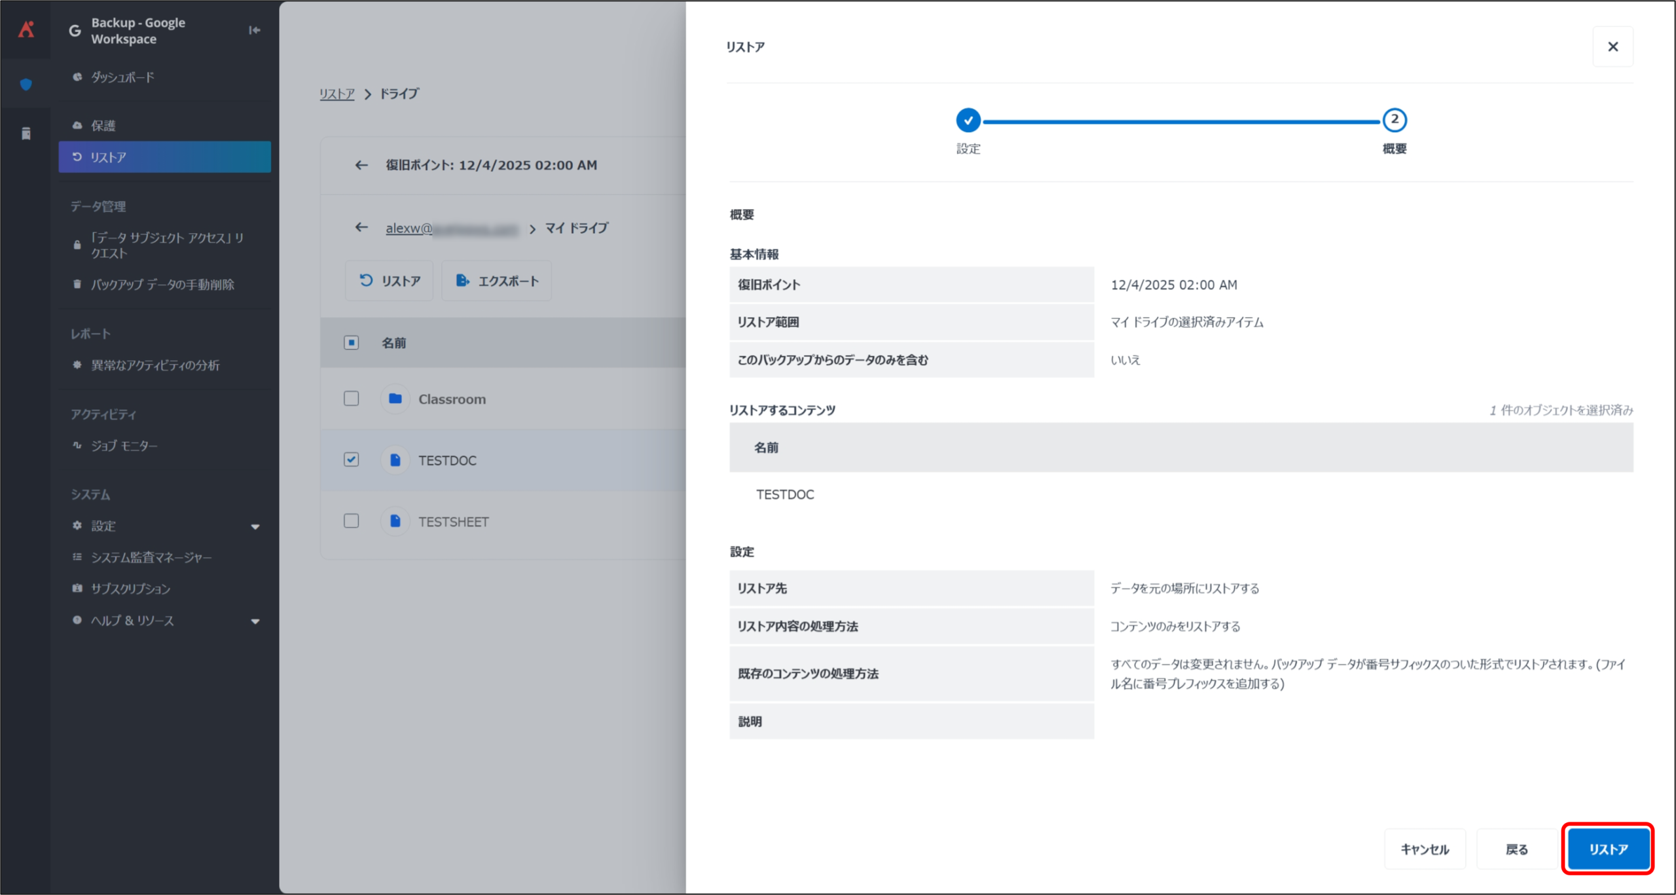Click the archive icon in left rail
This screenshot has height=895, width=1676.
(26, 134)
